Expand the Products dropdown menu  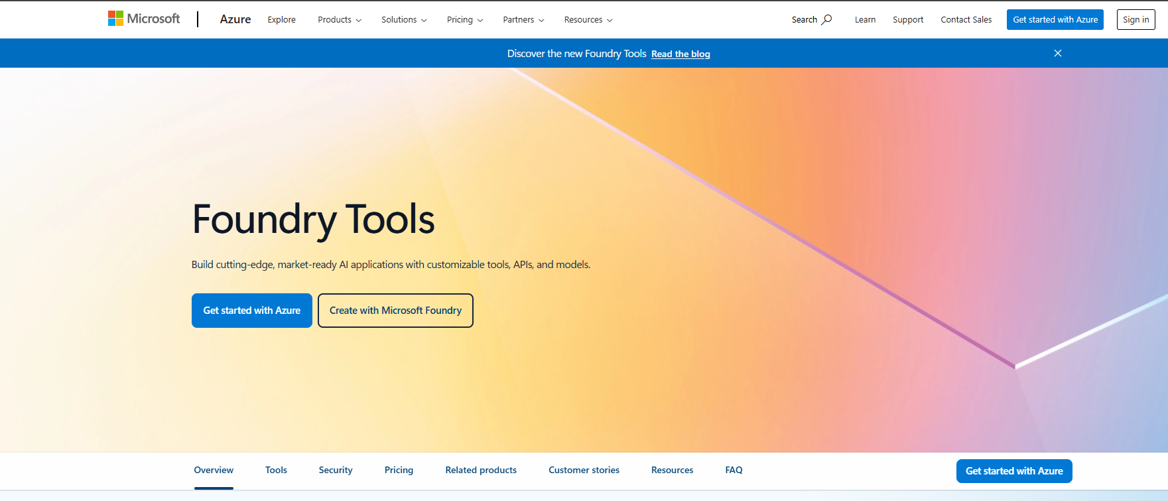[340, 20]
